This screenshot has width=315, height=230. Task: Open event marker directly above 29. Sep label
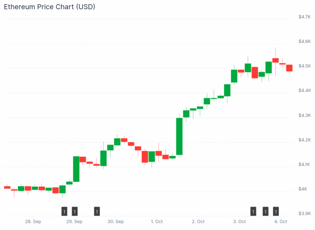75,212
